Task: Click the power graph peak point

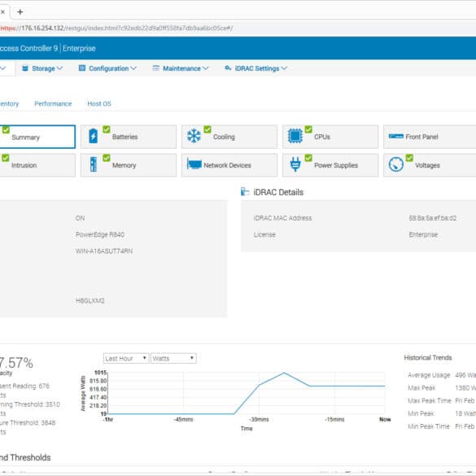Action: coord(284,373)
